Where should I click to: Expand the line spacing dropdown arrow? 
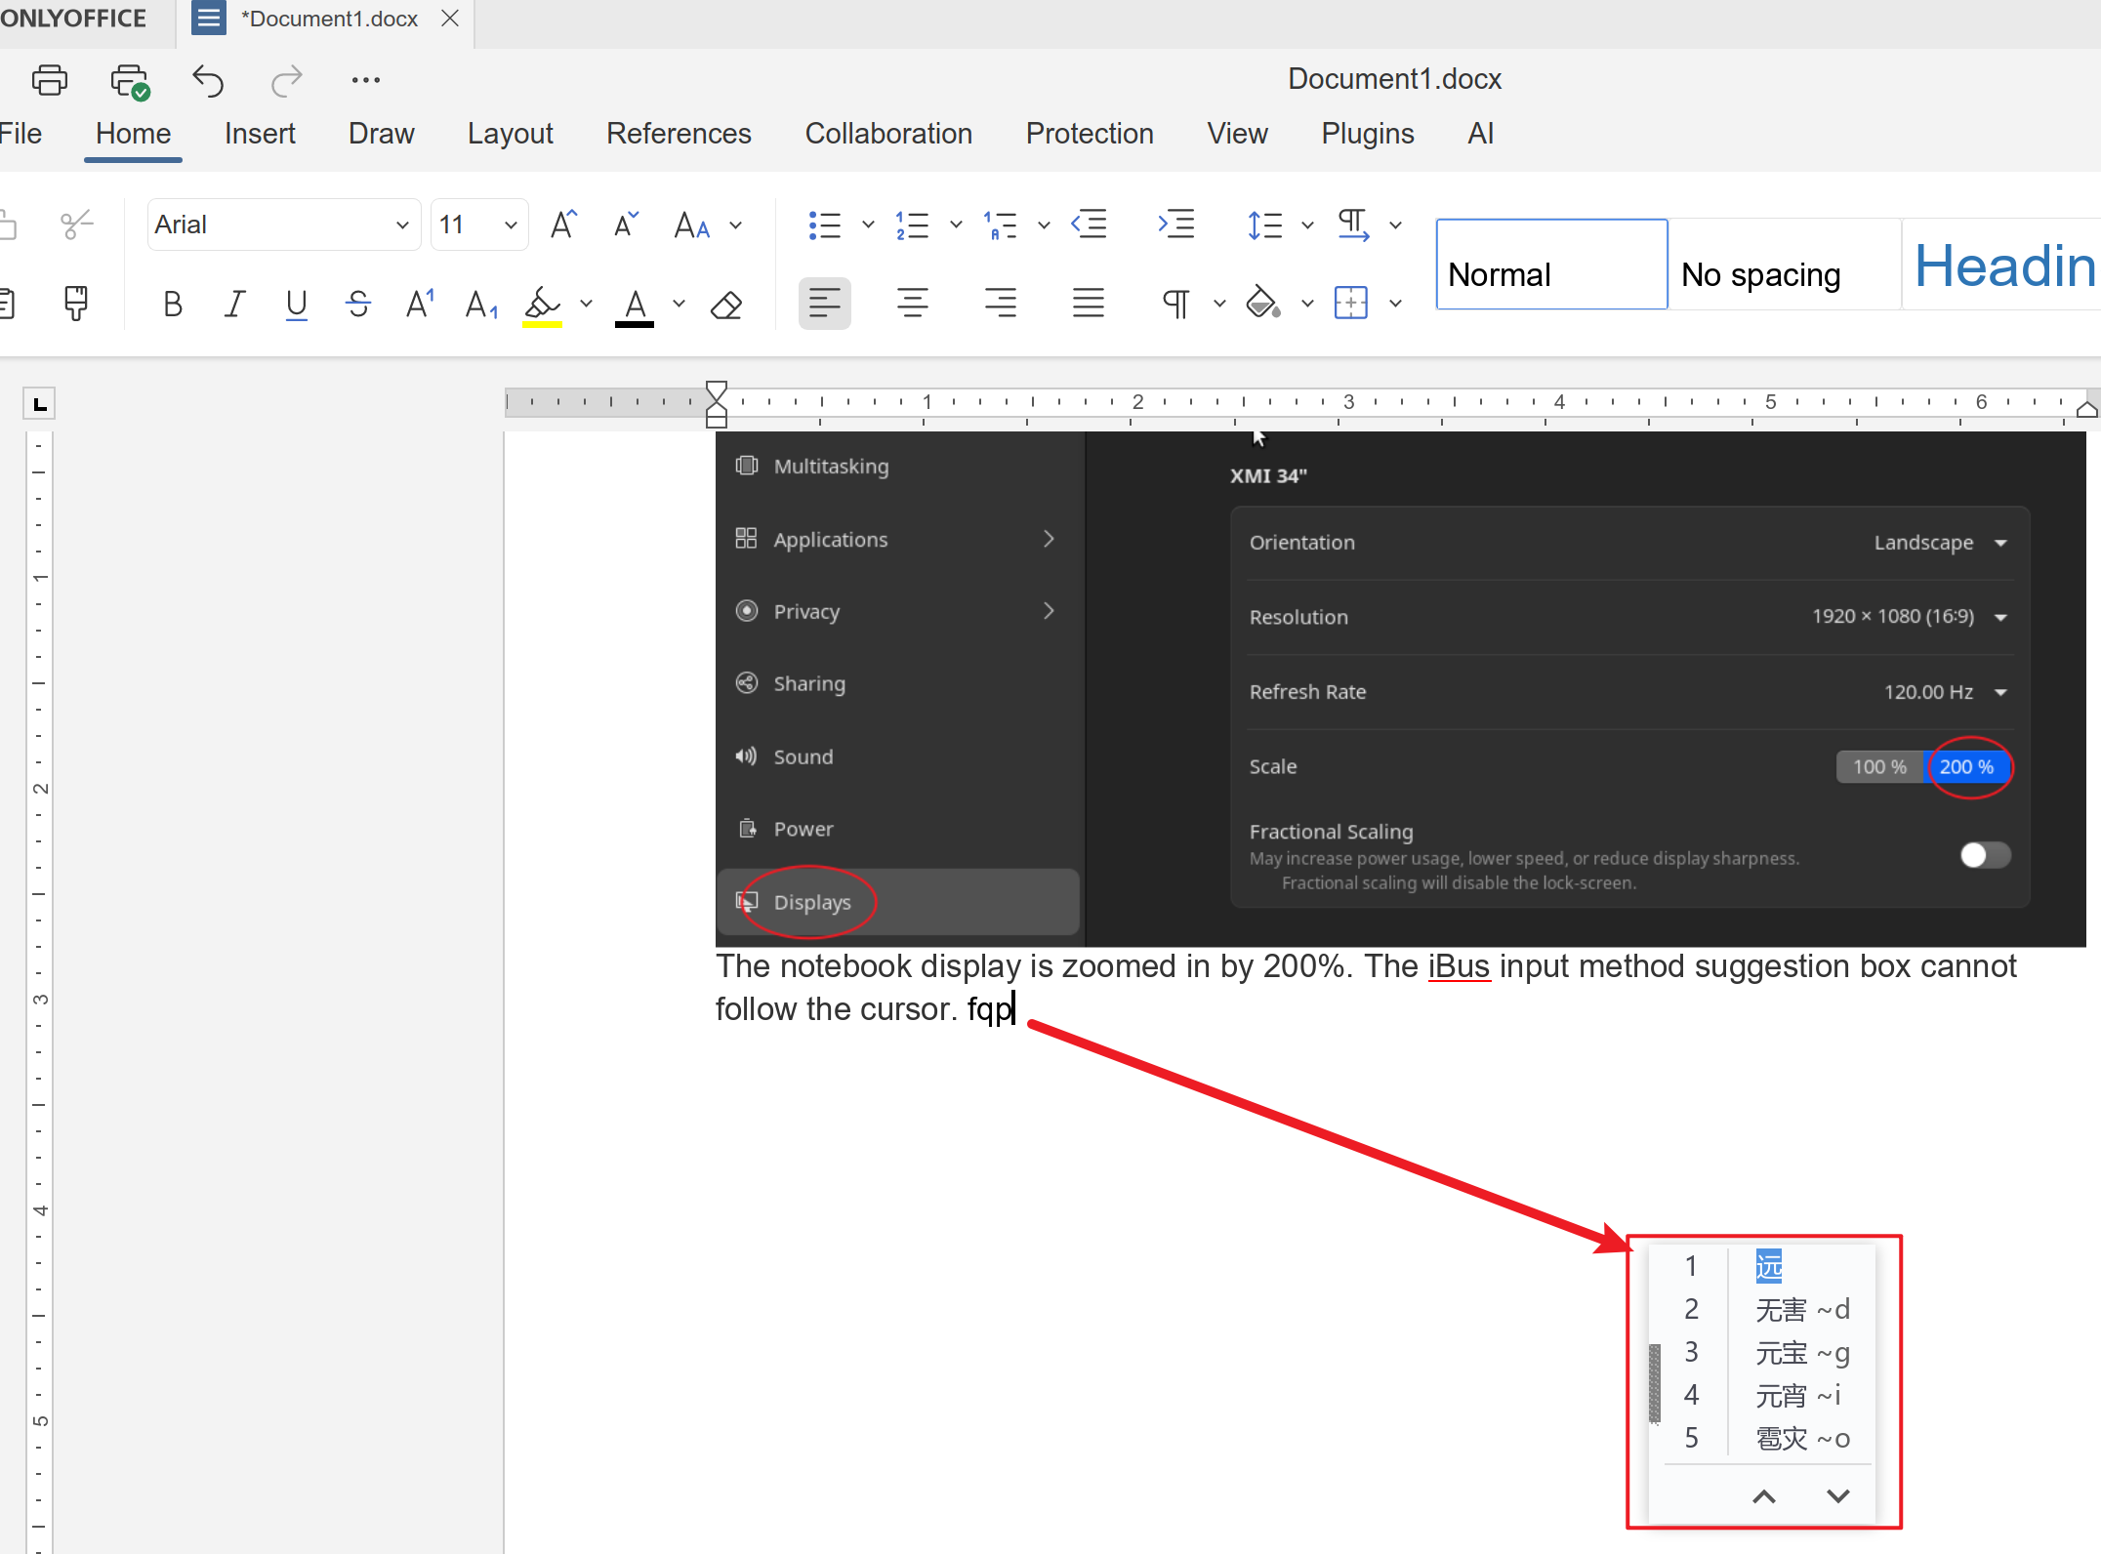tap(1307, 225)
